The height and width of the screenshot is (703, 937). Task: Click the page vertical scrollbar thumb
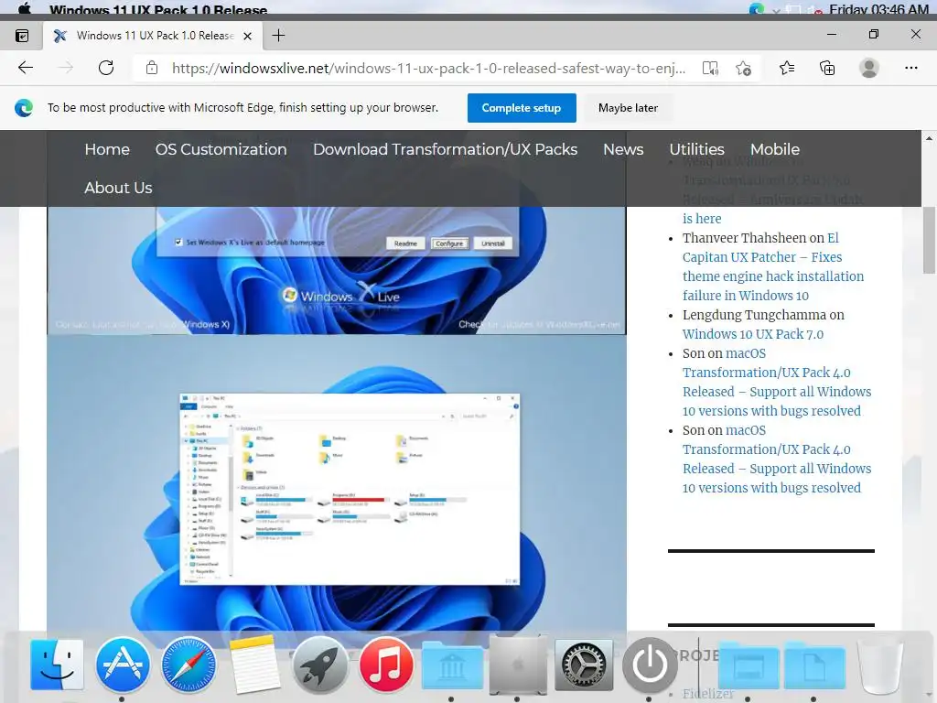[x=929, y=240]
